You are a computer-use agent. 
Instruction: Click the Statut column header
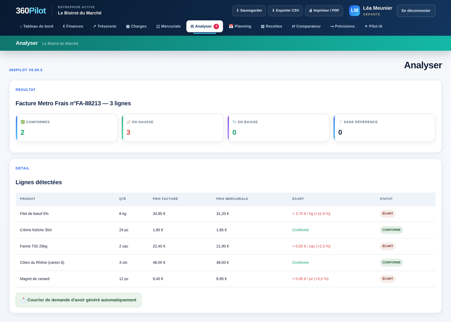tap(386, 199)
